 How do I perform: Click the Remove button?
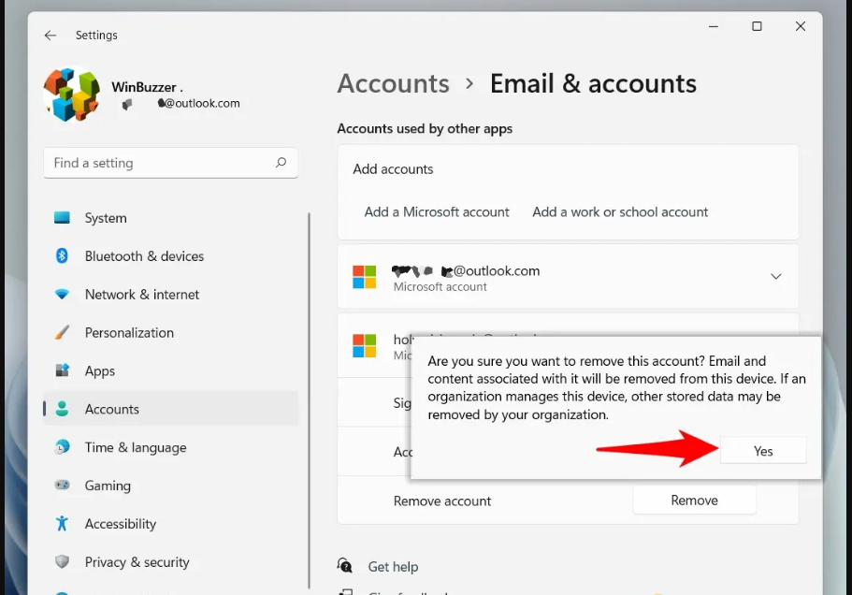coord(694,500)
